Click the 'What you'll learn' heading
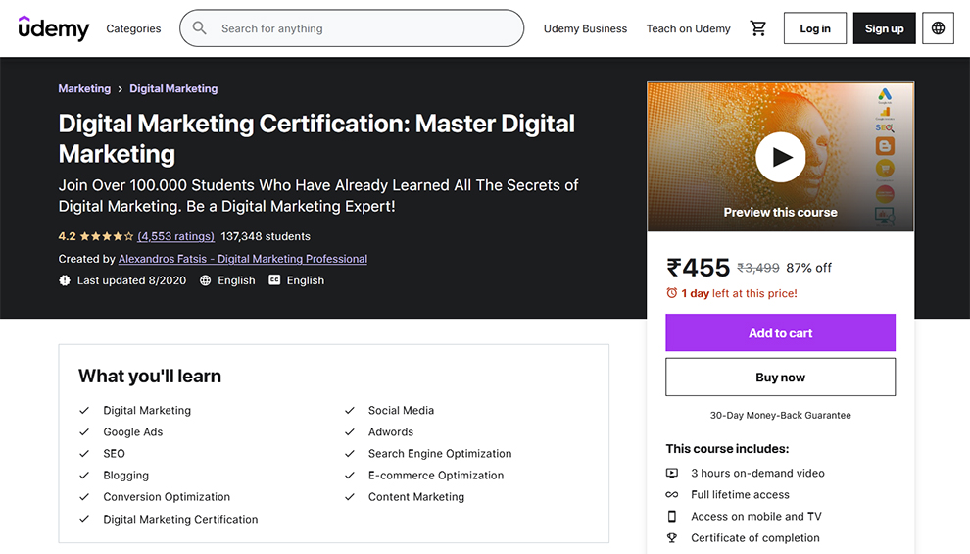 150,376
